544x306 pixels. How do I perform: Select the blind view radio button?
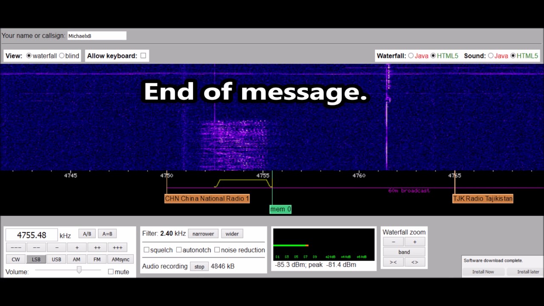coord(62,56)
